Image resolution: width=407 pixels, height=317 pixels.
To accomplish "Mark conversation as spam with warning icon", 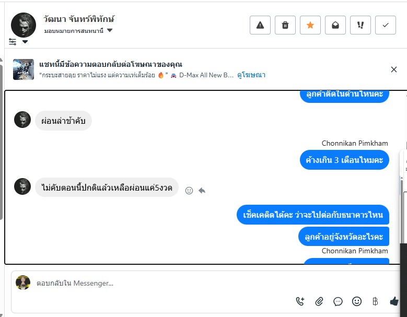I will (260, 25).
